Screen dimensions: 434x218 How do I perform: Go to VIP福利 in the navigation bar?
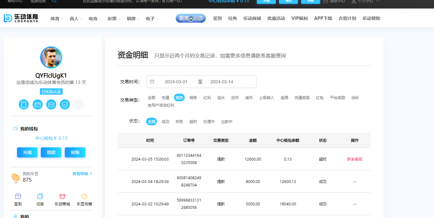point(299,18)
